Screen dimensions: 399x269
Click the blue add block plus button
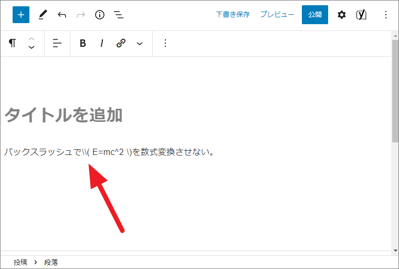(21, 15)
